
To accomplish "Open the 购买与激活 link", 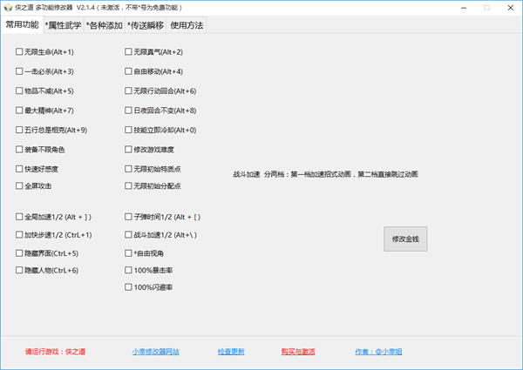I will [x=298, y=352].
